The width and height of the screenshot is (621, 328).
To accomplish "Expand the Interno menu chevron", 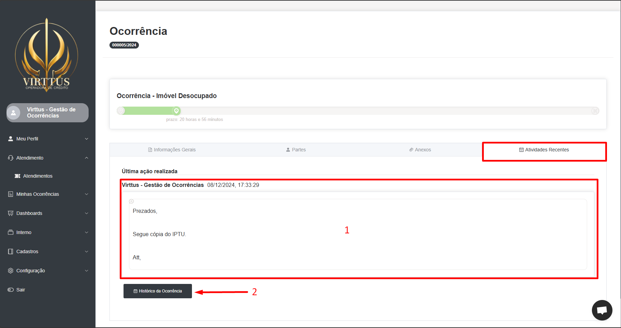I will [87, 232].
